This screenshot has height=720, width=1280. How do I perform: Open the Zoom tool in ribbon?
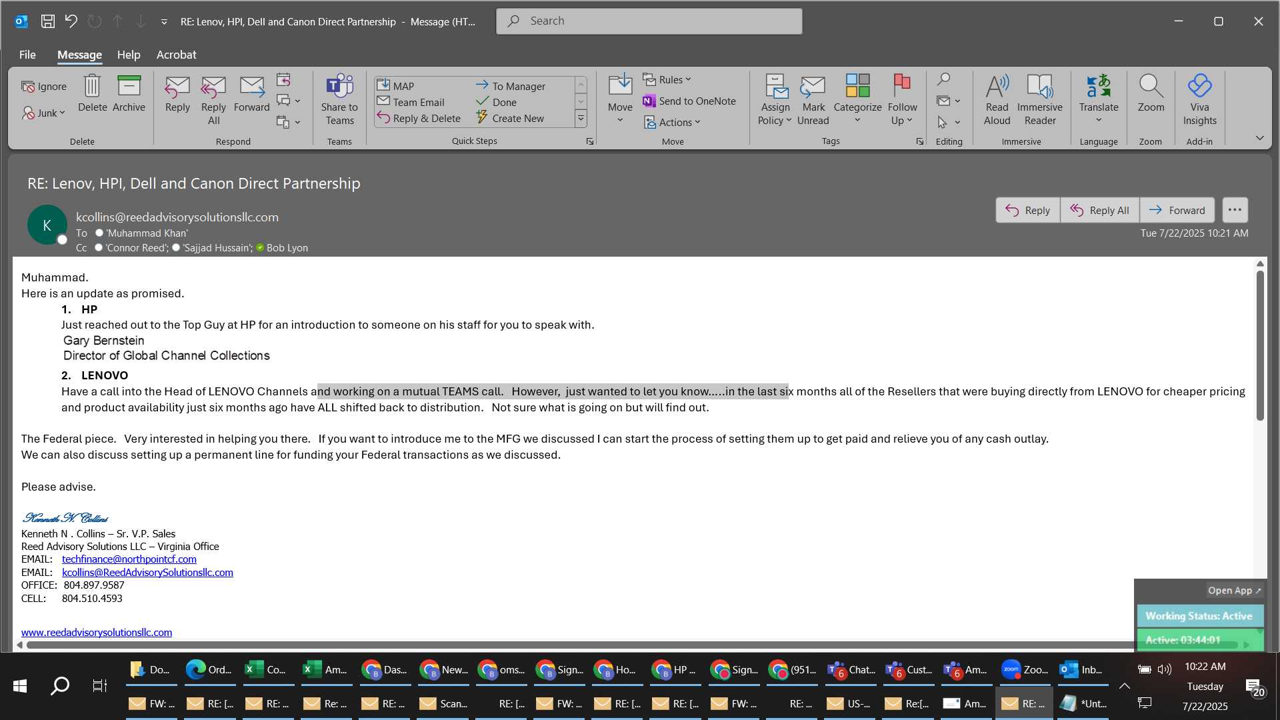[x=1151, y=94]
